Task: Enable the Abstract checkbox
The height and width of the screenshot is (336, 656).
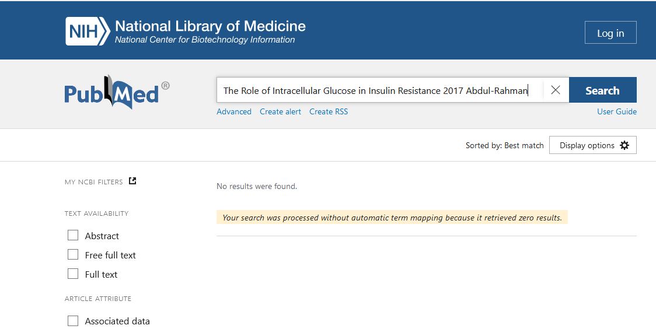Action: tap(73, 236)
